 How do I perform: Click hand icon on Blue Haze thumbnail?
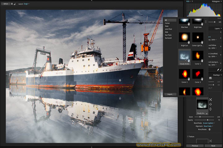click(189, 24)
